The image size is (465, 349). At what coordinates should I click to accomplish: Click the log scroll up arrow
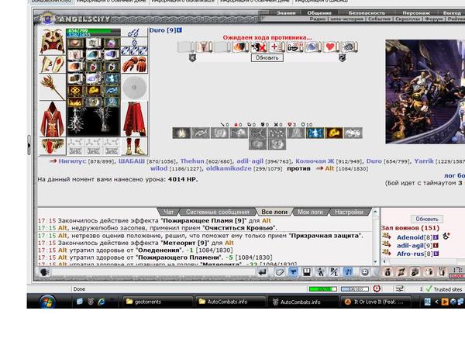375,212
